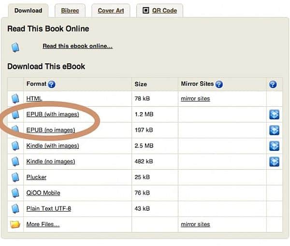Open mirror sites link in the HTML row
The image size is (290, 246).
tap(195, 99)
